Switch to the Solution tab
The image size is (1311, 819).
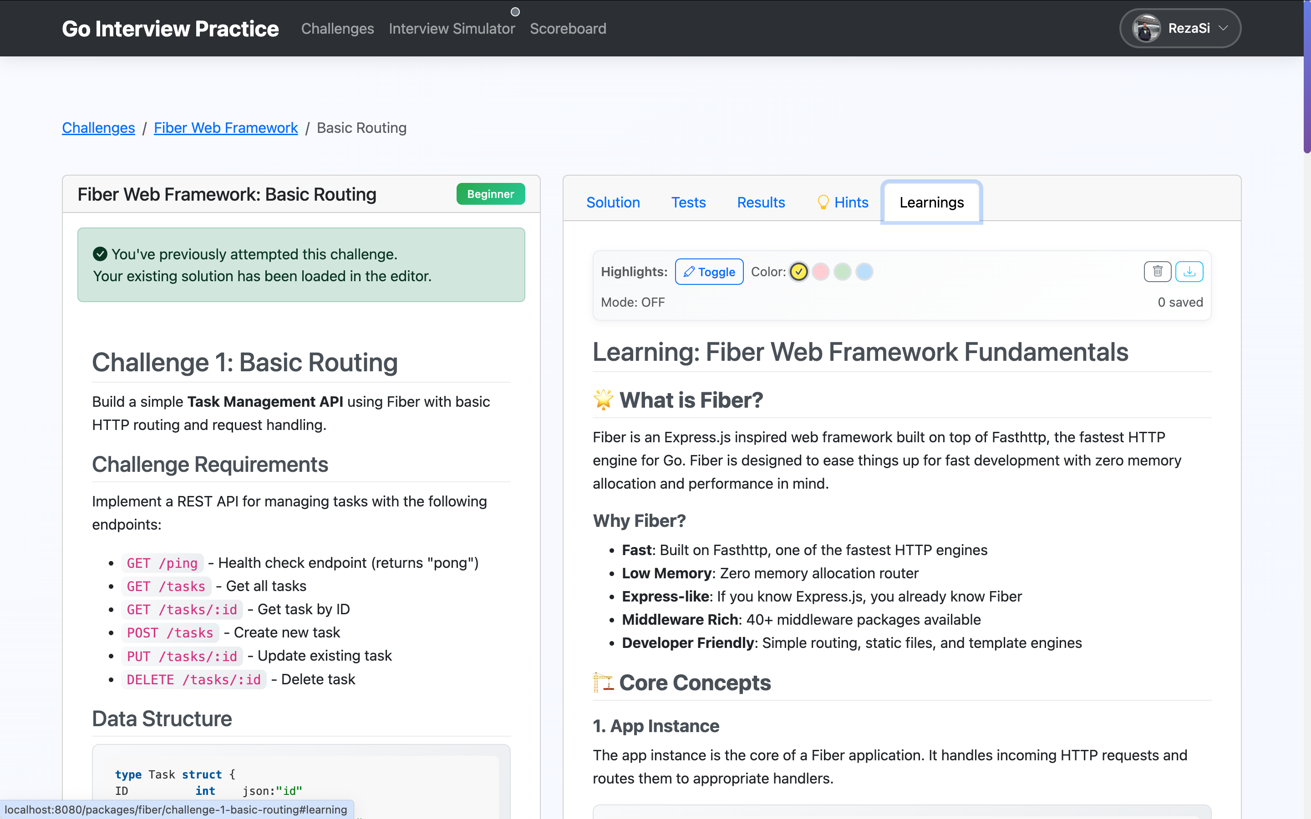pos(613,202)
